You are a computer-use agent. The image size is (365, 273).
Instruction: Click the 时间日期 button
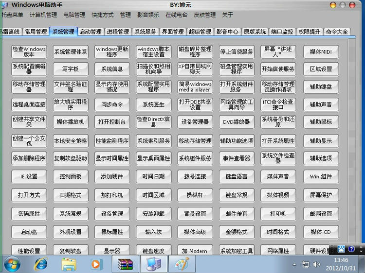coord(154,176)
